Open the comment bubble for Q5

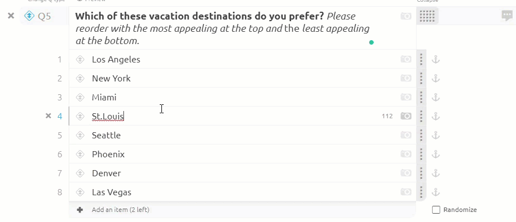click(x=507, y=16)
